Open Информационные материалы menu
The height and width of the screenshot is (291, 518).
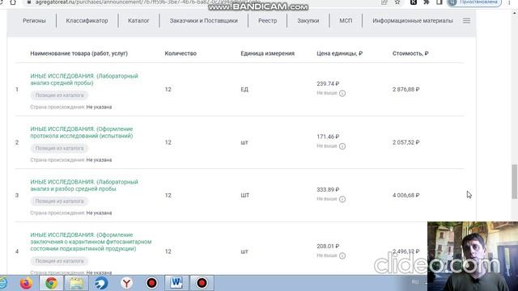point(413,20)
